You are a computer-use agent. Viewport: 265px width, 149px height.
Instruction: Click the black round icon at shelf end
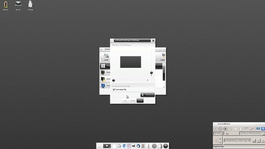166,146
